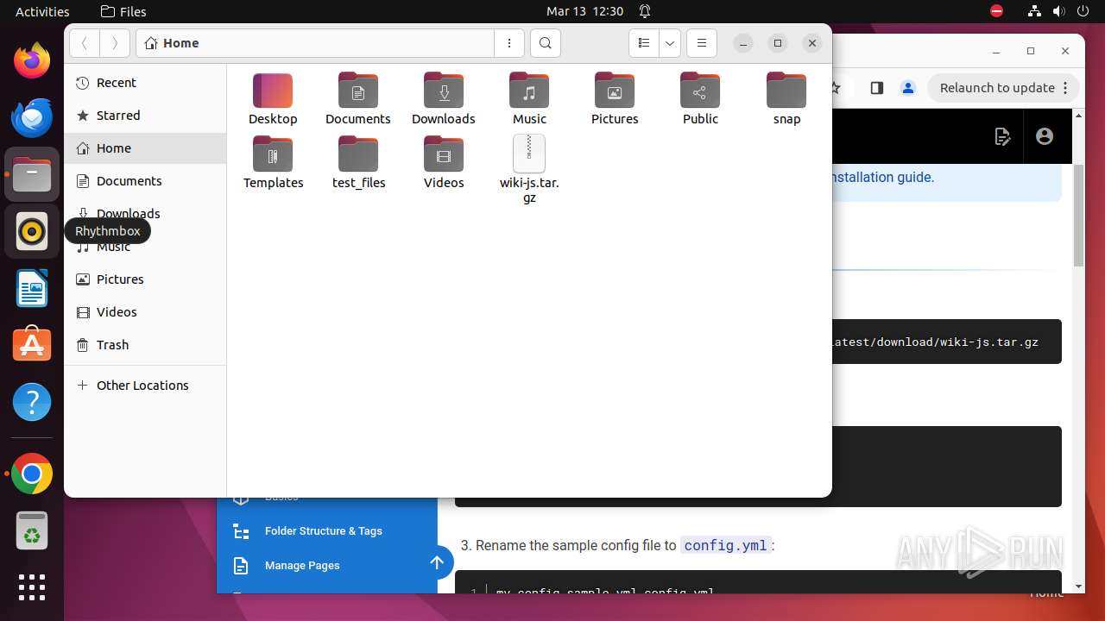This screenshot has height=621, width=1105.
Task: Go back with the Files back arrow
Action: 85,43
